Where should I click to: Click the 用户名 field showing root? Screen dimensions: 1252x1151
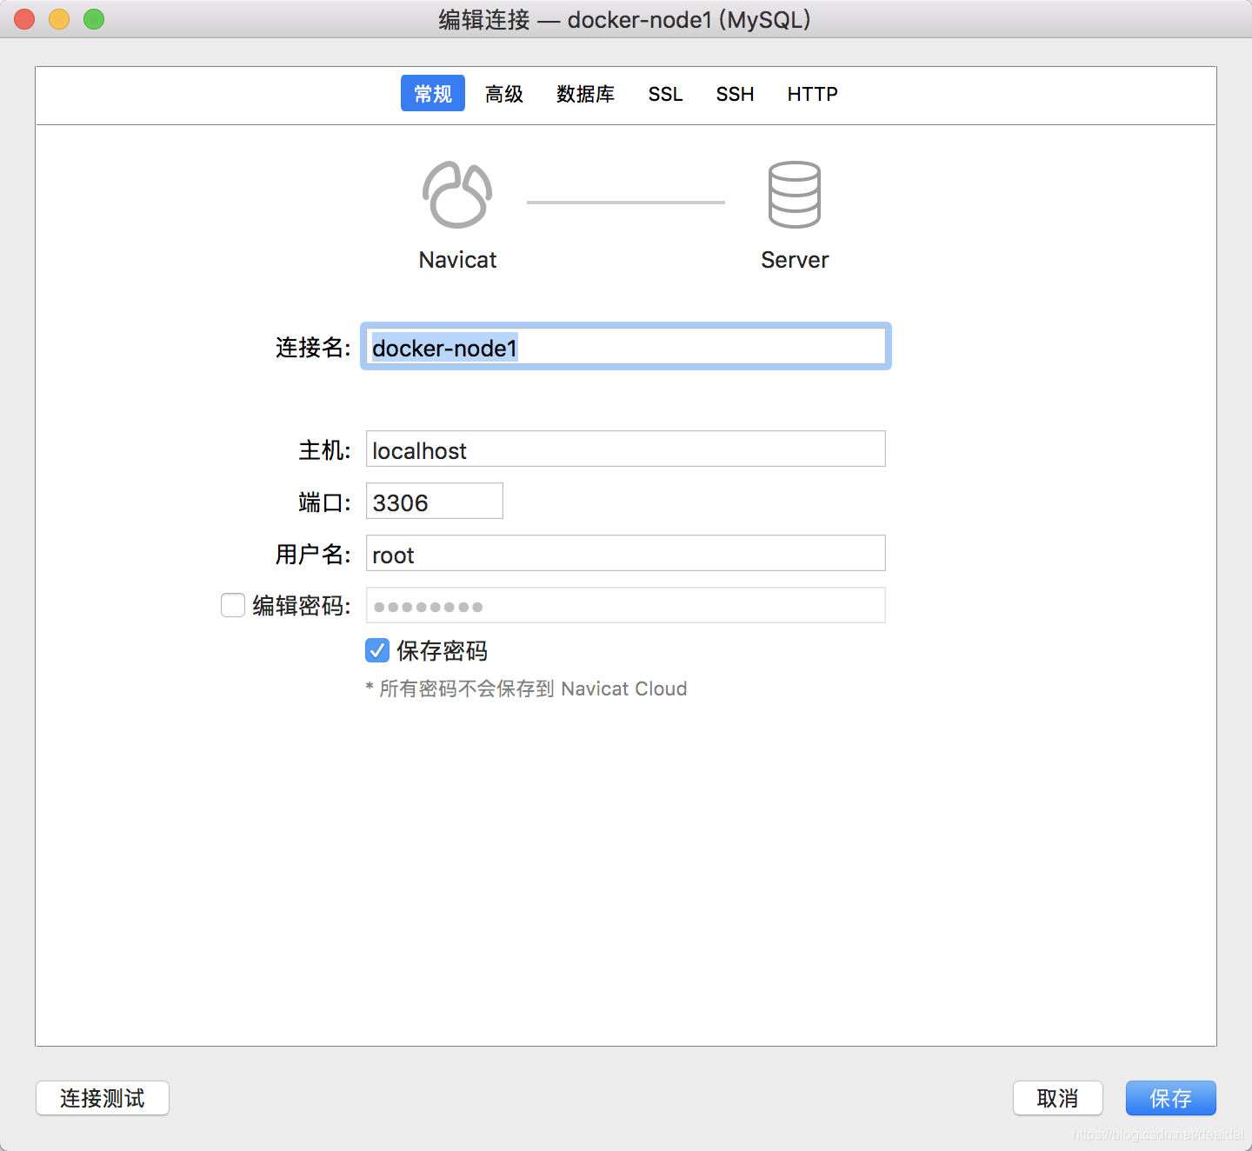point(626,553)
